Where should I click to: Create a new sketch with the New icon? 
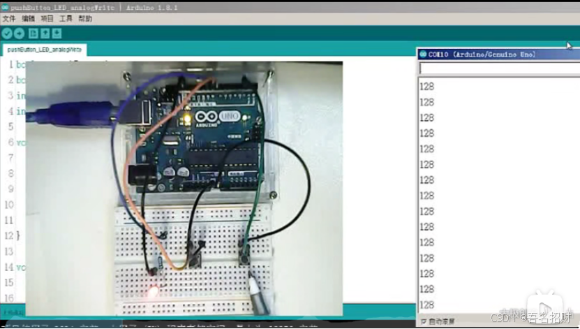click(33, 34)
